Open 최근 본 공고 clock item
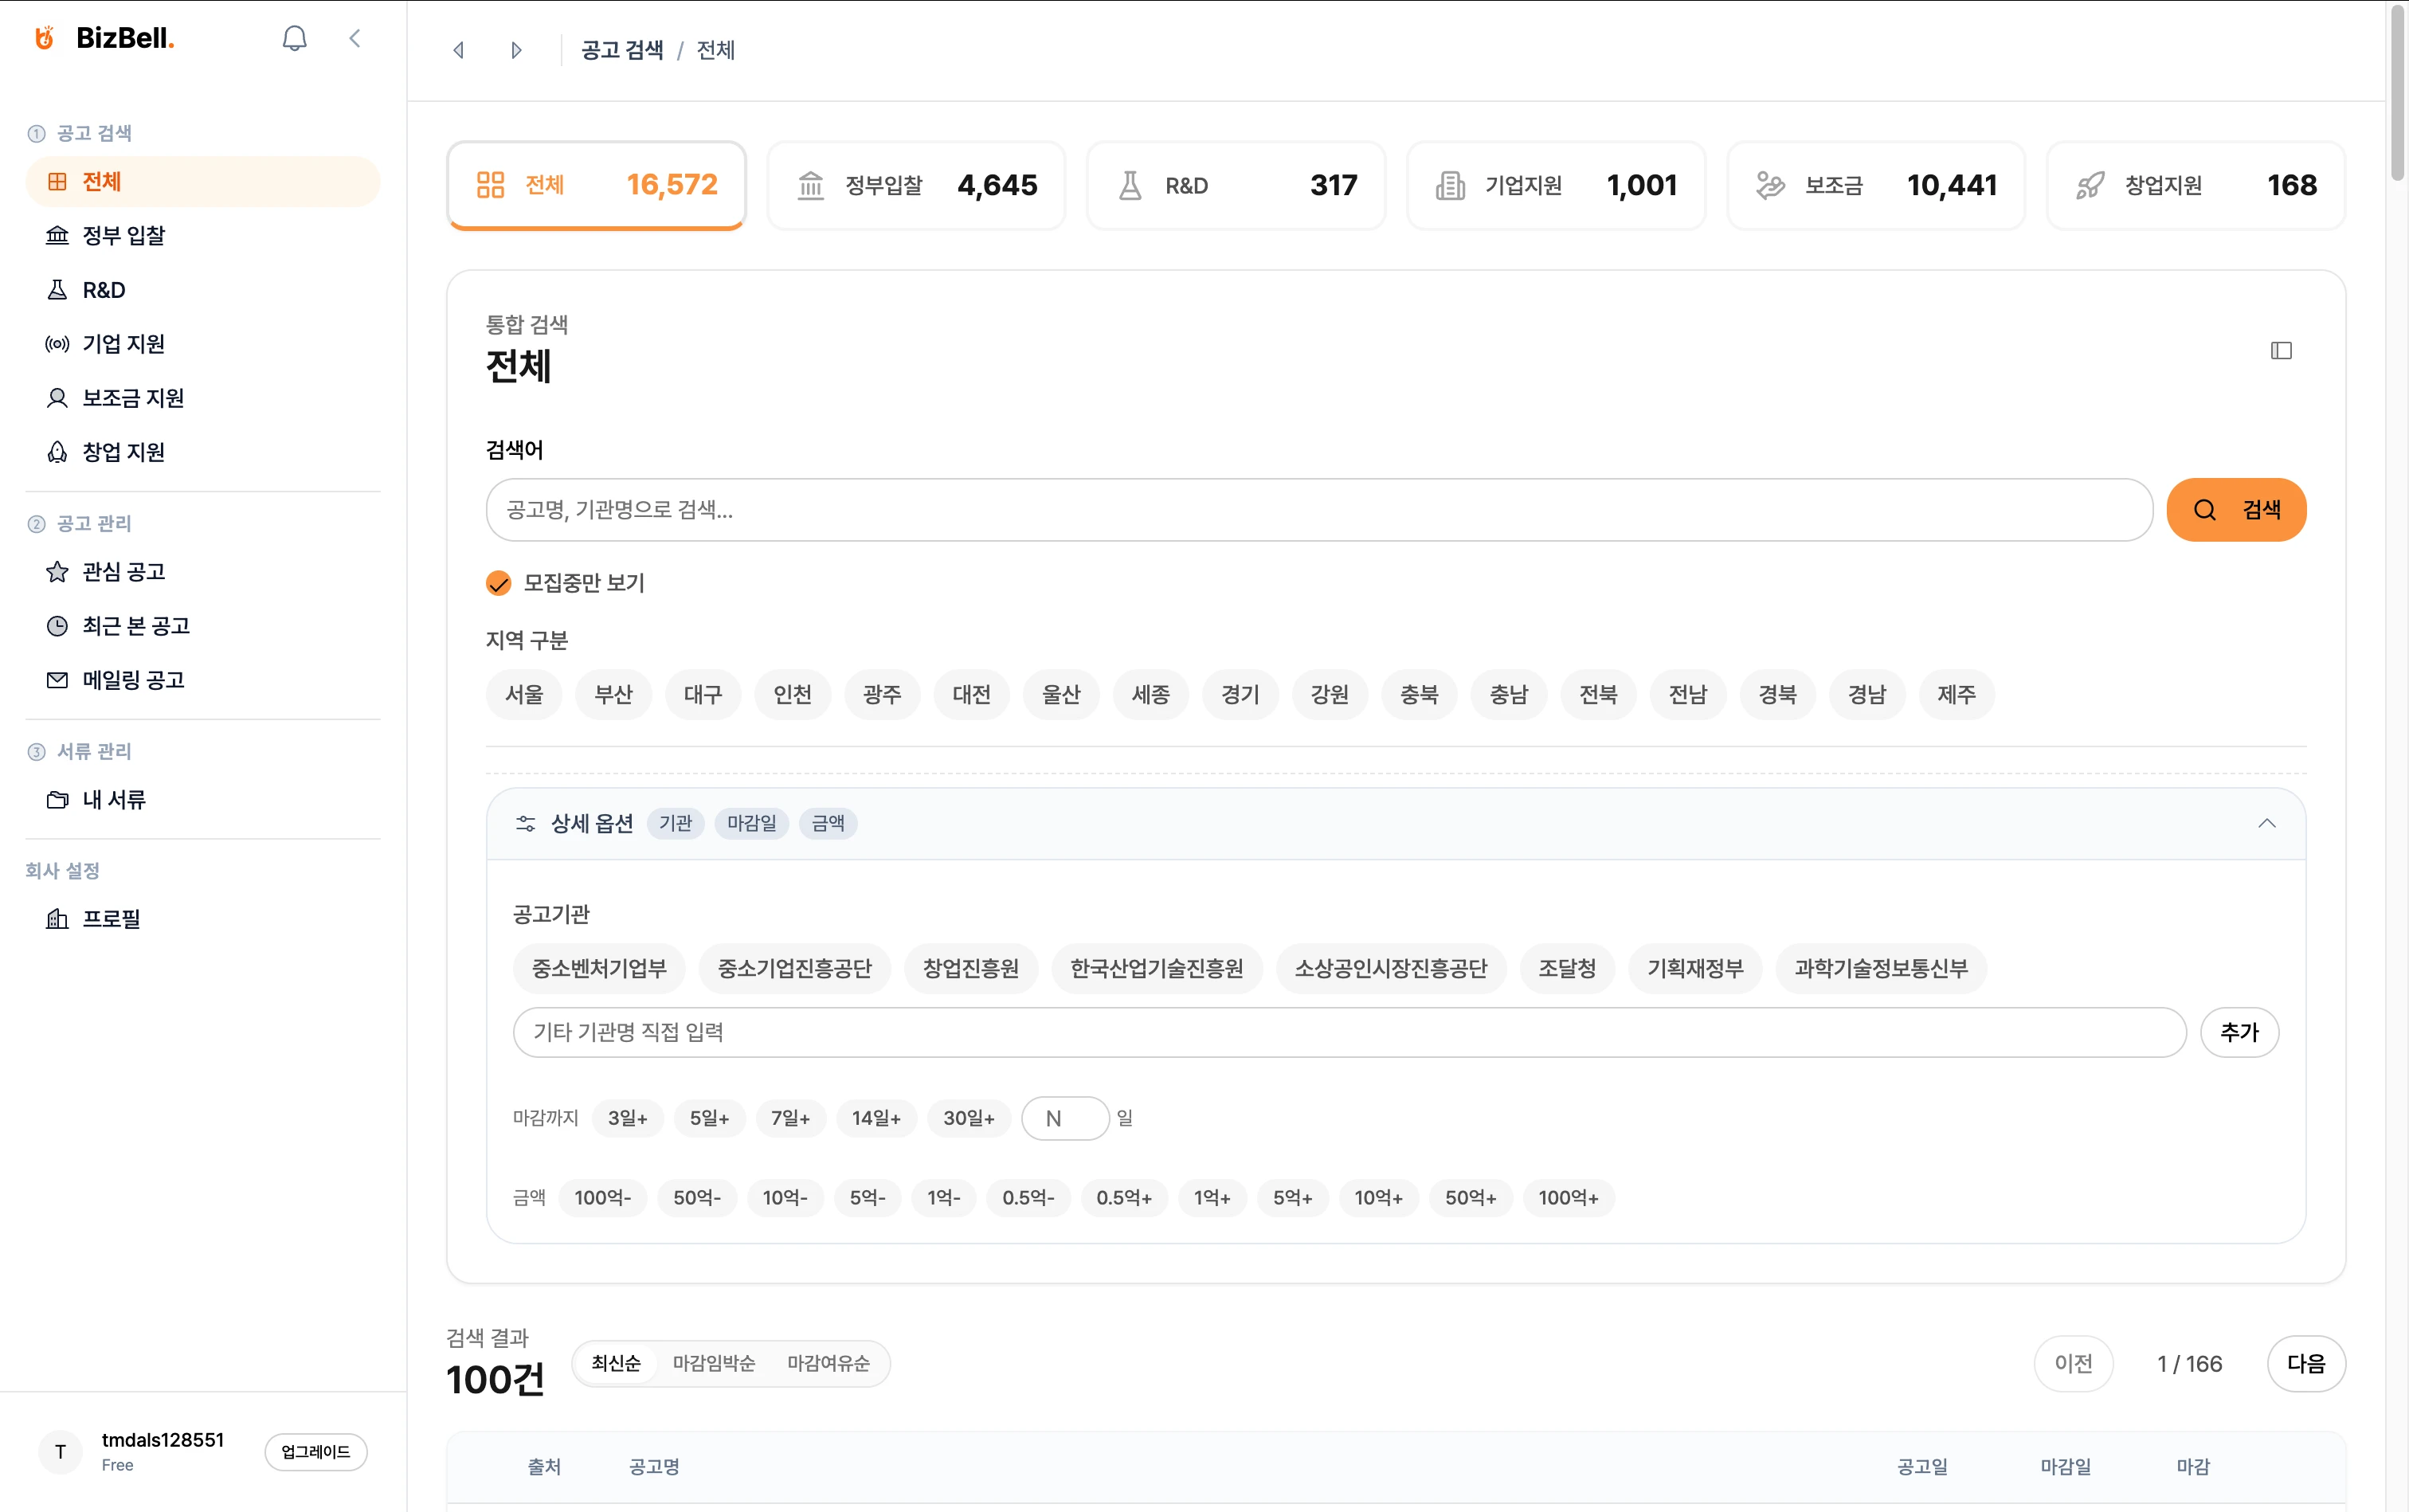 point(135,626)
